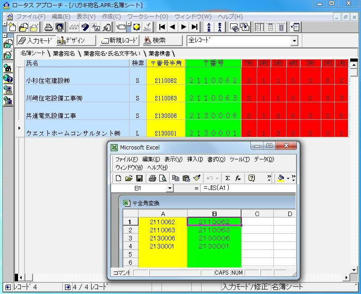Open the 挿入(I) menu in Excel
This screenshot has width=361, height=294.
[195, 159]
